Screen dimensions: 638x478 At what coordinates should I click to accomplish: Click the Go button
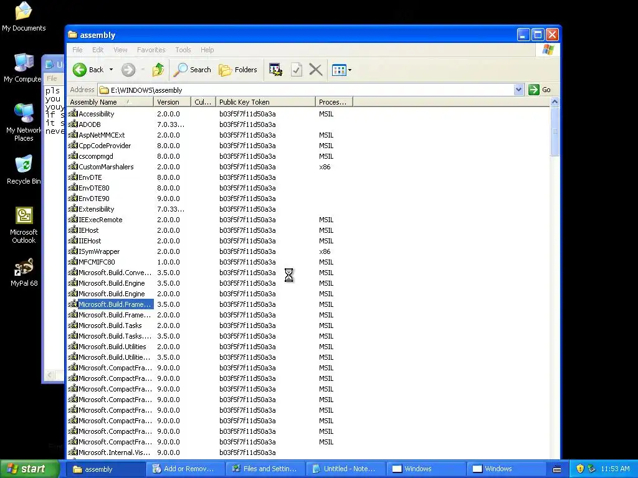[x=540, y=90]
